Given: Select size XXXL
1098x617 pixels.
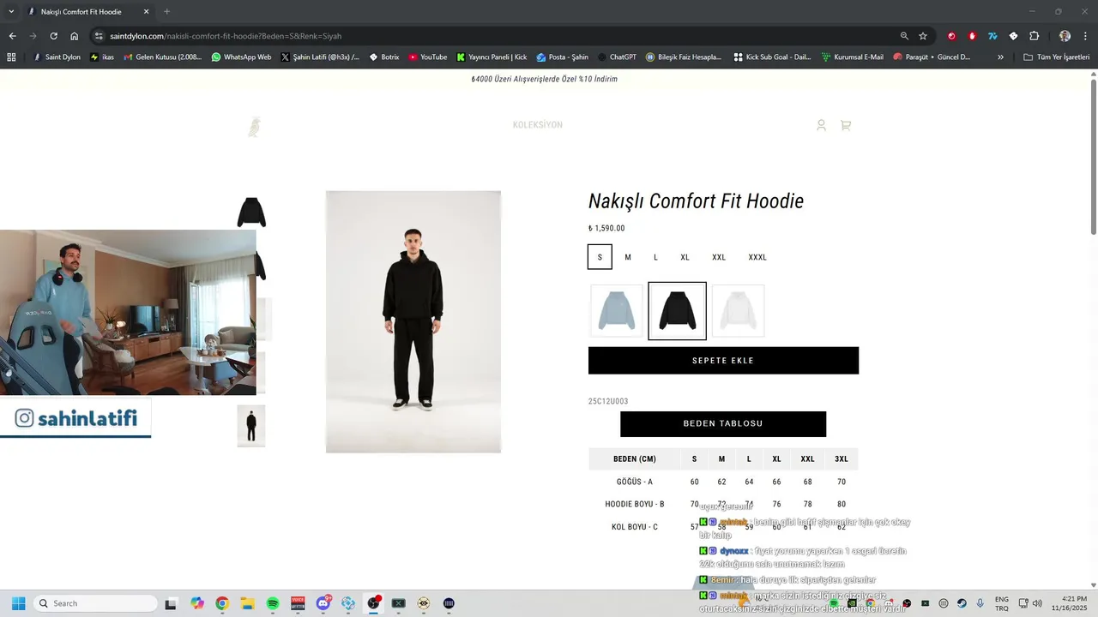Looking at the screenshot, I should [x=757, y=257].
